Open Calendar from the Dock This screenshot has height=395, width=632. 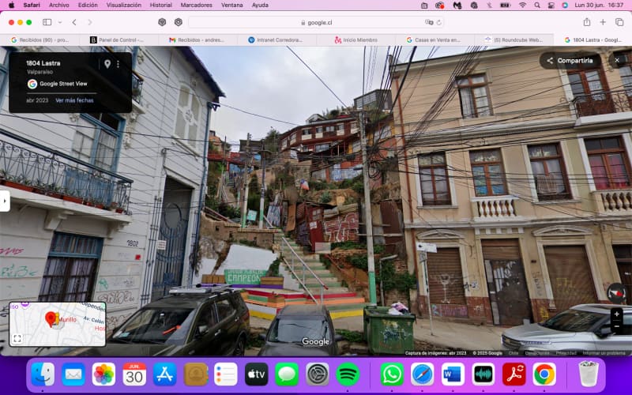[134, 374]
